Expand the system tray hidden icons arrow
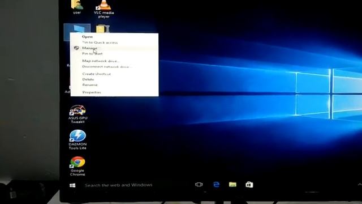362x204 pixels. 360,185
